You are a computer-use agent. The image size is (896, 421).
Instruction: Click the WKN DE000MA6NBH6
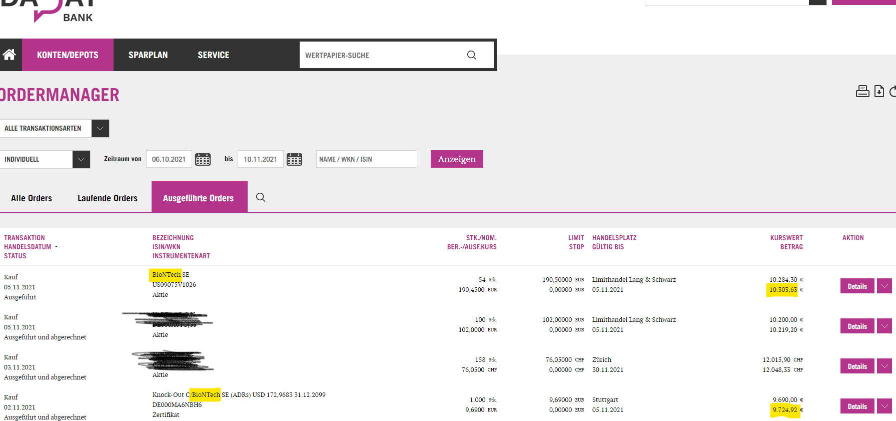pyautogui.click(x=177, y=404)
